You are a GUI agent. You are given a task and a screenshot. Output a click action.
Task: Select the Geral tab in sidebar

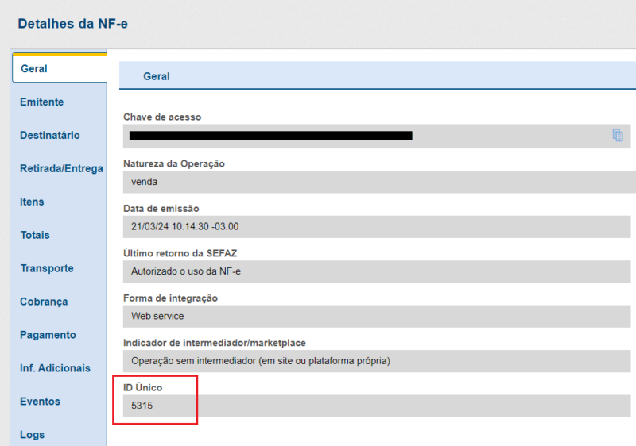(x=34, y=69)
